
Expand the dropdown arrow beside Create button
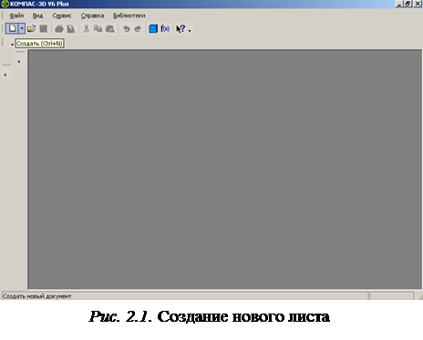click(22, 29)
